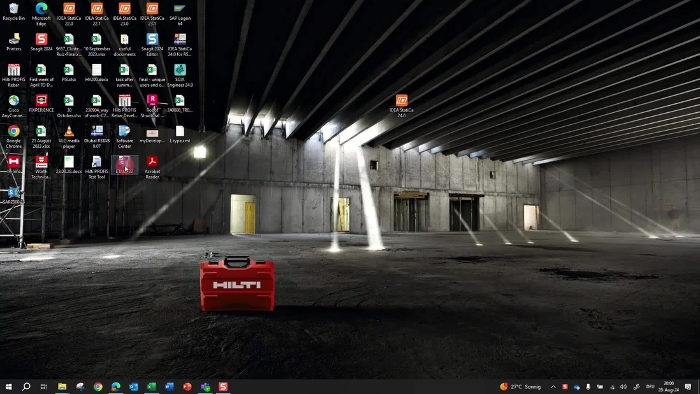Select the Würth Technica... shortcut
700x394 pixels.
coord(41,167)
